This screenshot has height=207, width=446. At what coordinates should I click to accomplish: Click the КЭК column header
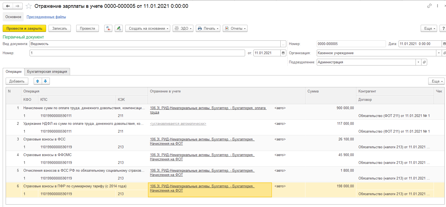[132, 99]
